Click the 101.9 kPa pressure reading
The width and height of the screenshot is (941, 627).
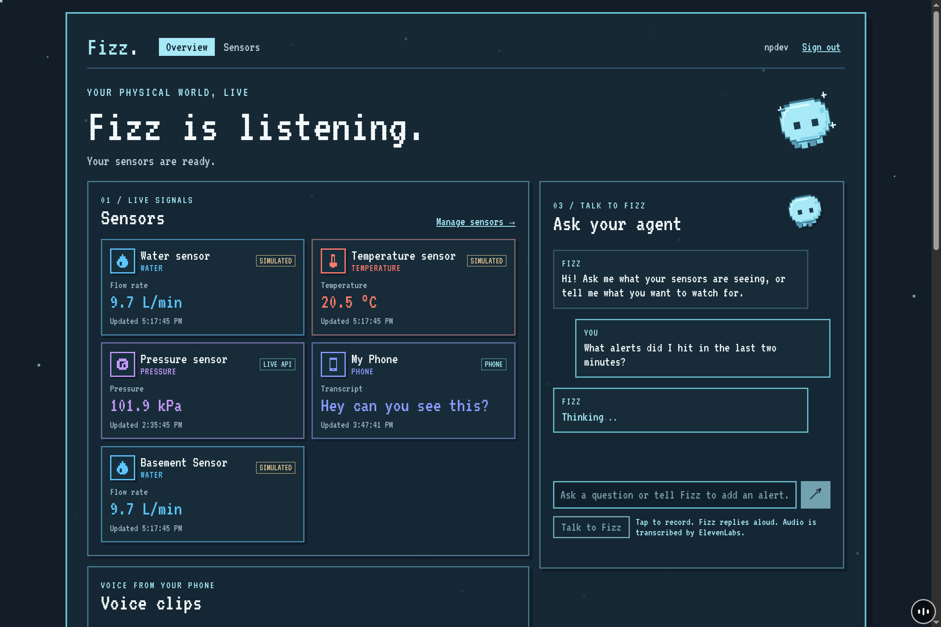(146, 406)
